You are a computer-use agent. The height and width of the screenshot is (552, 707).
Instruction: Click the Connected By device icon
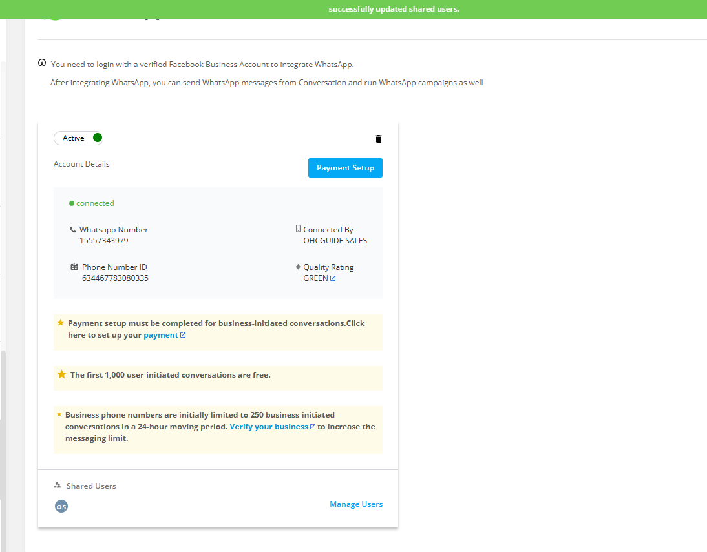tap(298, 229)
